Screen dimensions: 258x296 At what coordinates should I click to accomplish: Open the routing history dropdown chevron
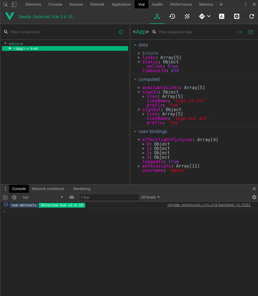[209, 16]
